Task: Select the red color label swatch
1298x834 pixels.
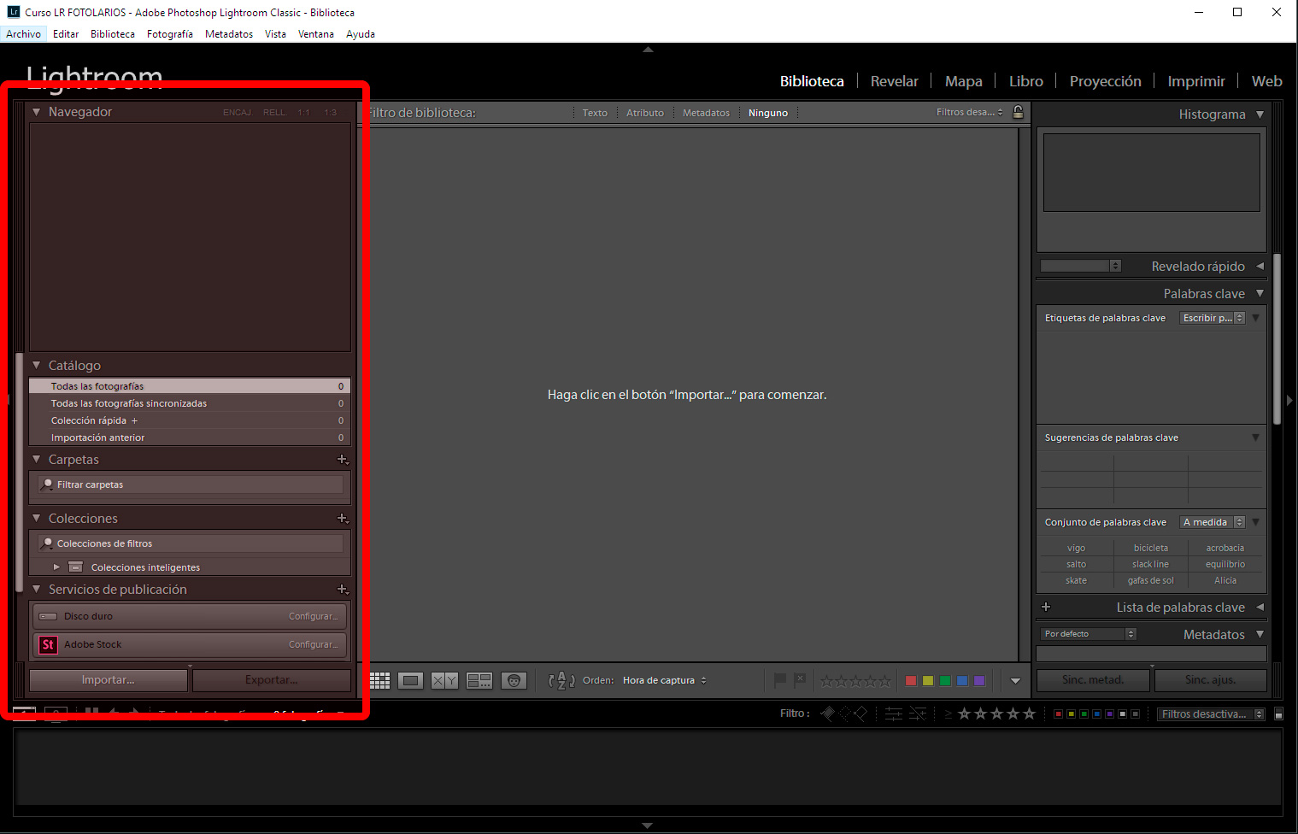Action: click(x=910, y=680)
